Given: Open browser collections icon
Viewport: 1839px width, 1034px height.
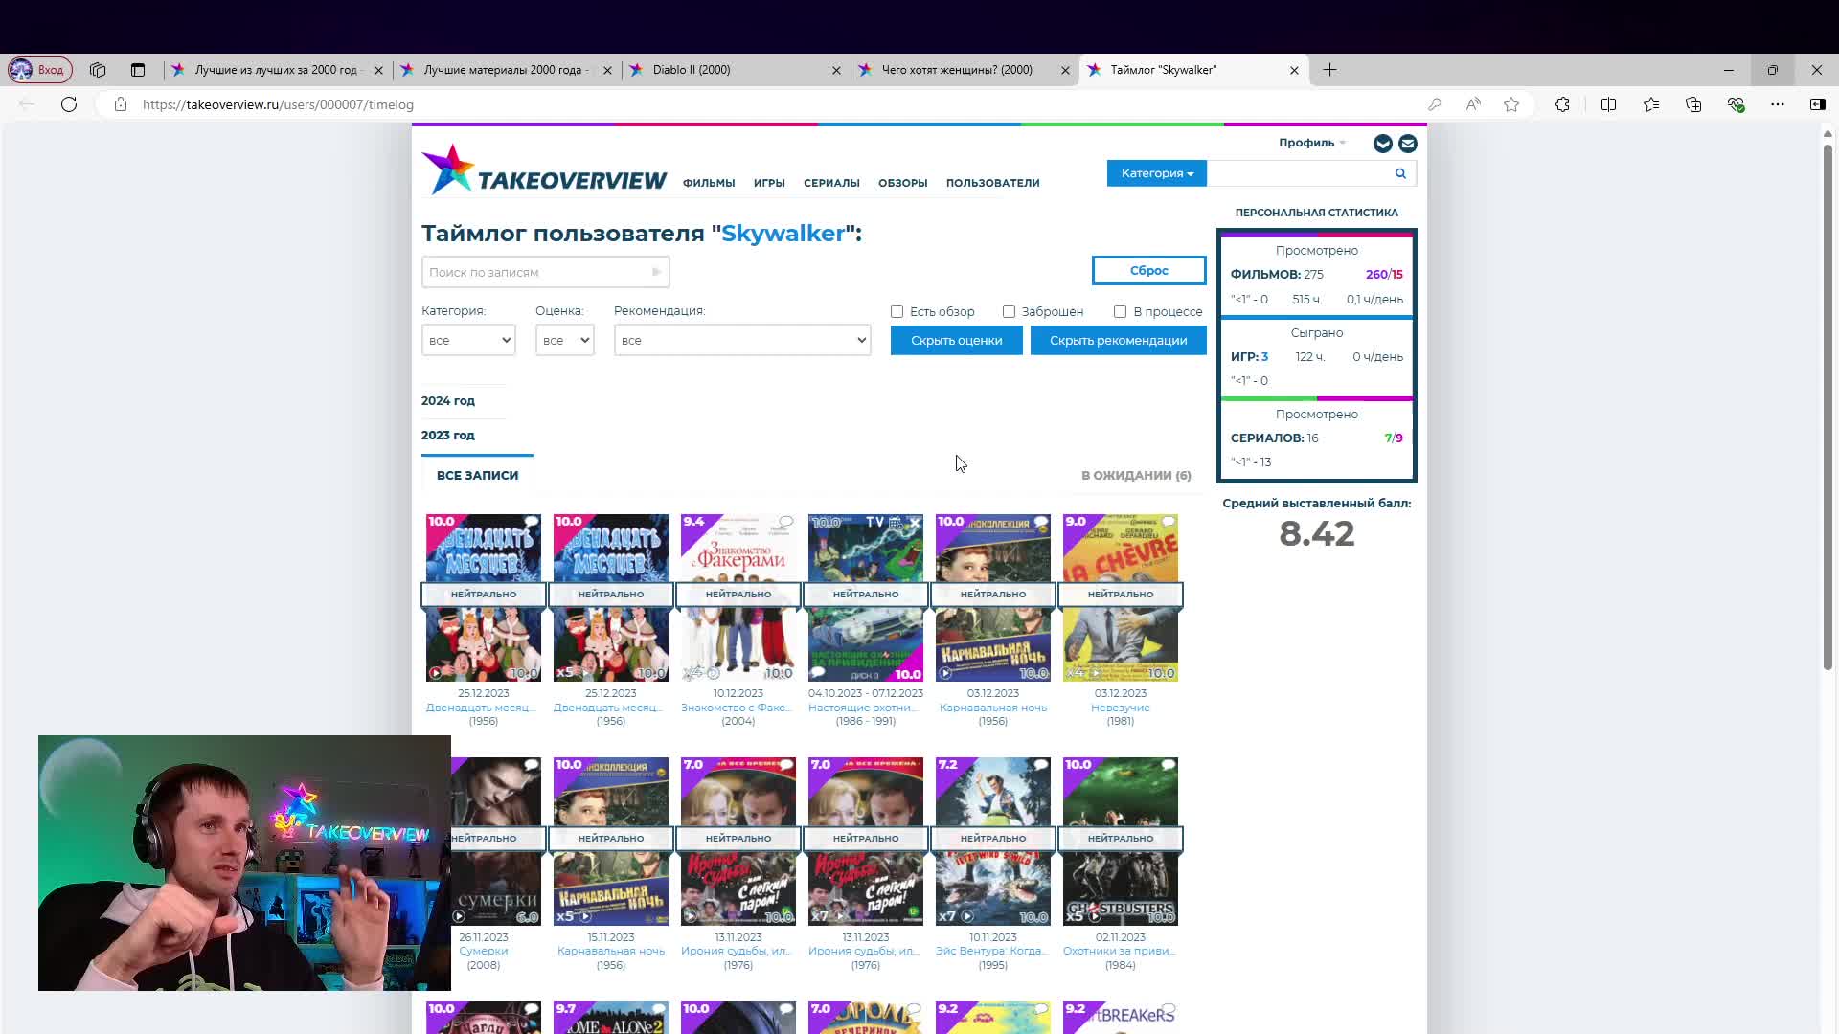Looking at the screenshot, I should pyautogui.click(x=1693, y=104).
